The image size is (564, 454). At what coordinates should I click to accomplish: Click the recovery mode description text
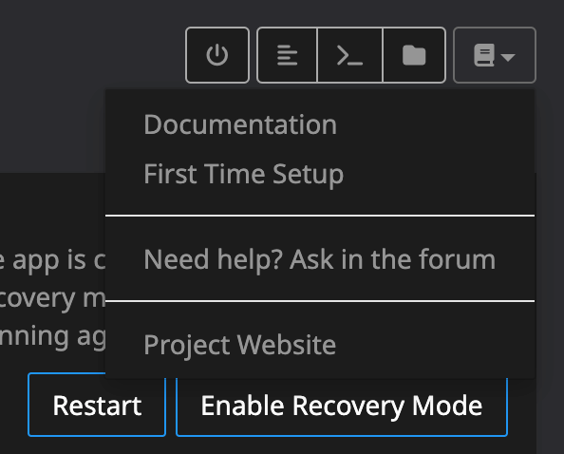[x=52, y=298]
